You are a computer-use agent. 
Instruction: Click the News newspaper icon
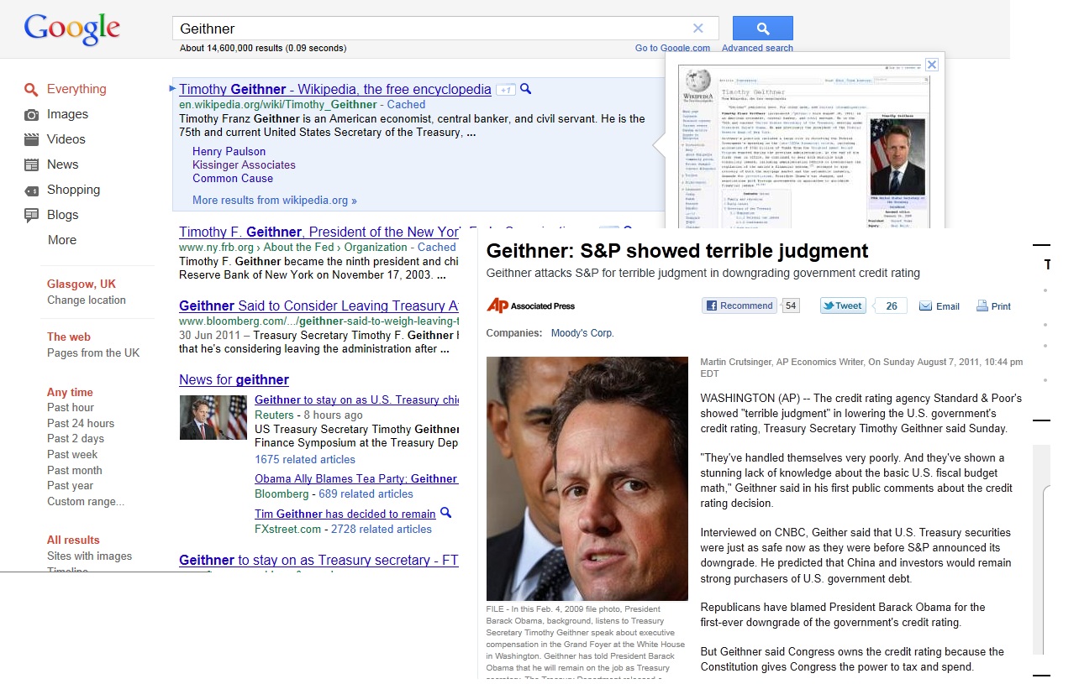31,164
